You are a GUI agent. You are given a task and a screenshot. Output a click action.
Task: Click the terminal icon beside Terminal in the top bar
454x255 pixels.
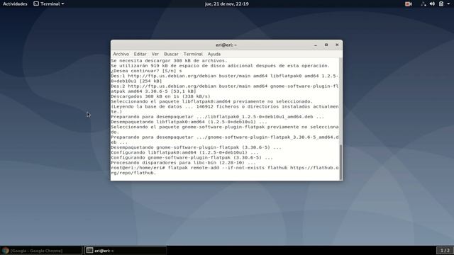click(36, 4)
